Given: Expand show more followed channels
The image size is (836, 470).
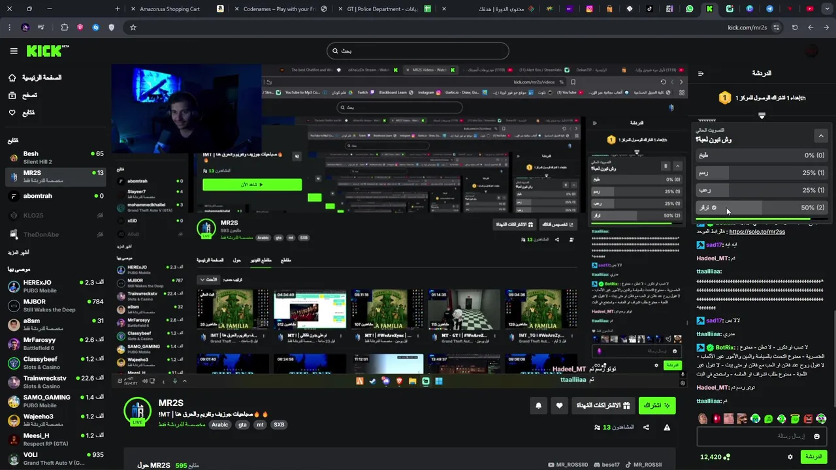Looking at the screenshot, I should tap(18, 253).
